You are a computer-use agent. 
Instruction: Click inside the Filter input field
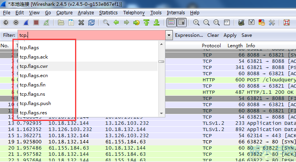point(92,35)
